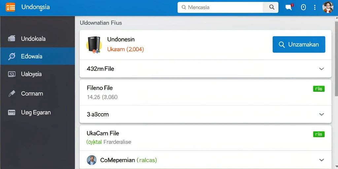Viewport: 338px width, 169px height.
Task: Click the orange list logo icon
Action: (10, 7)
